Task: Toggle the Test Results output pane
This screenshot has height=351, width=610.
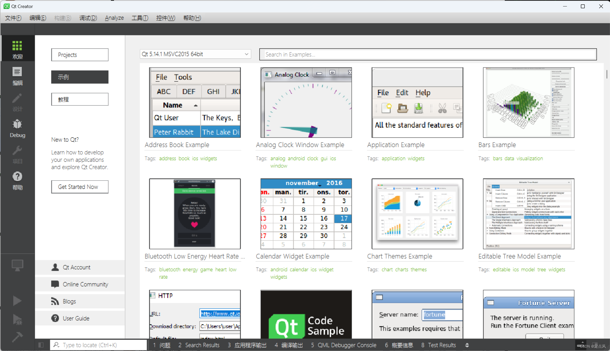Action: tap(438, 345)
